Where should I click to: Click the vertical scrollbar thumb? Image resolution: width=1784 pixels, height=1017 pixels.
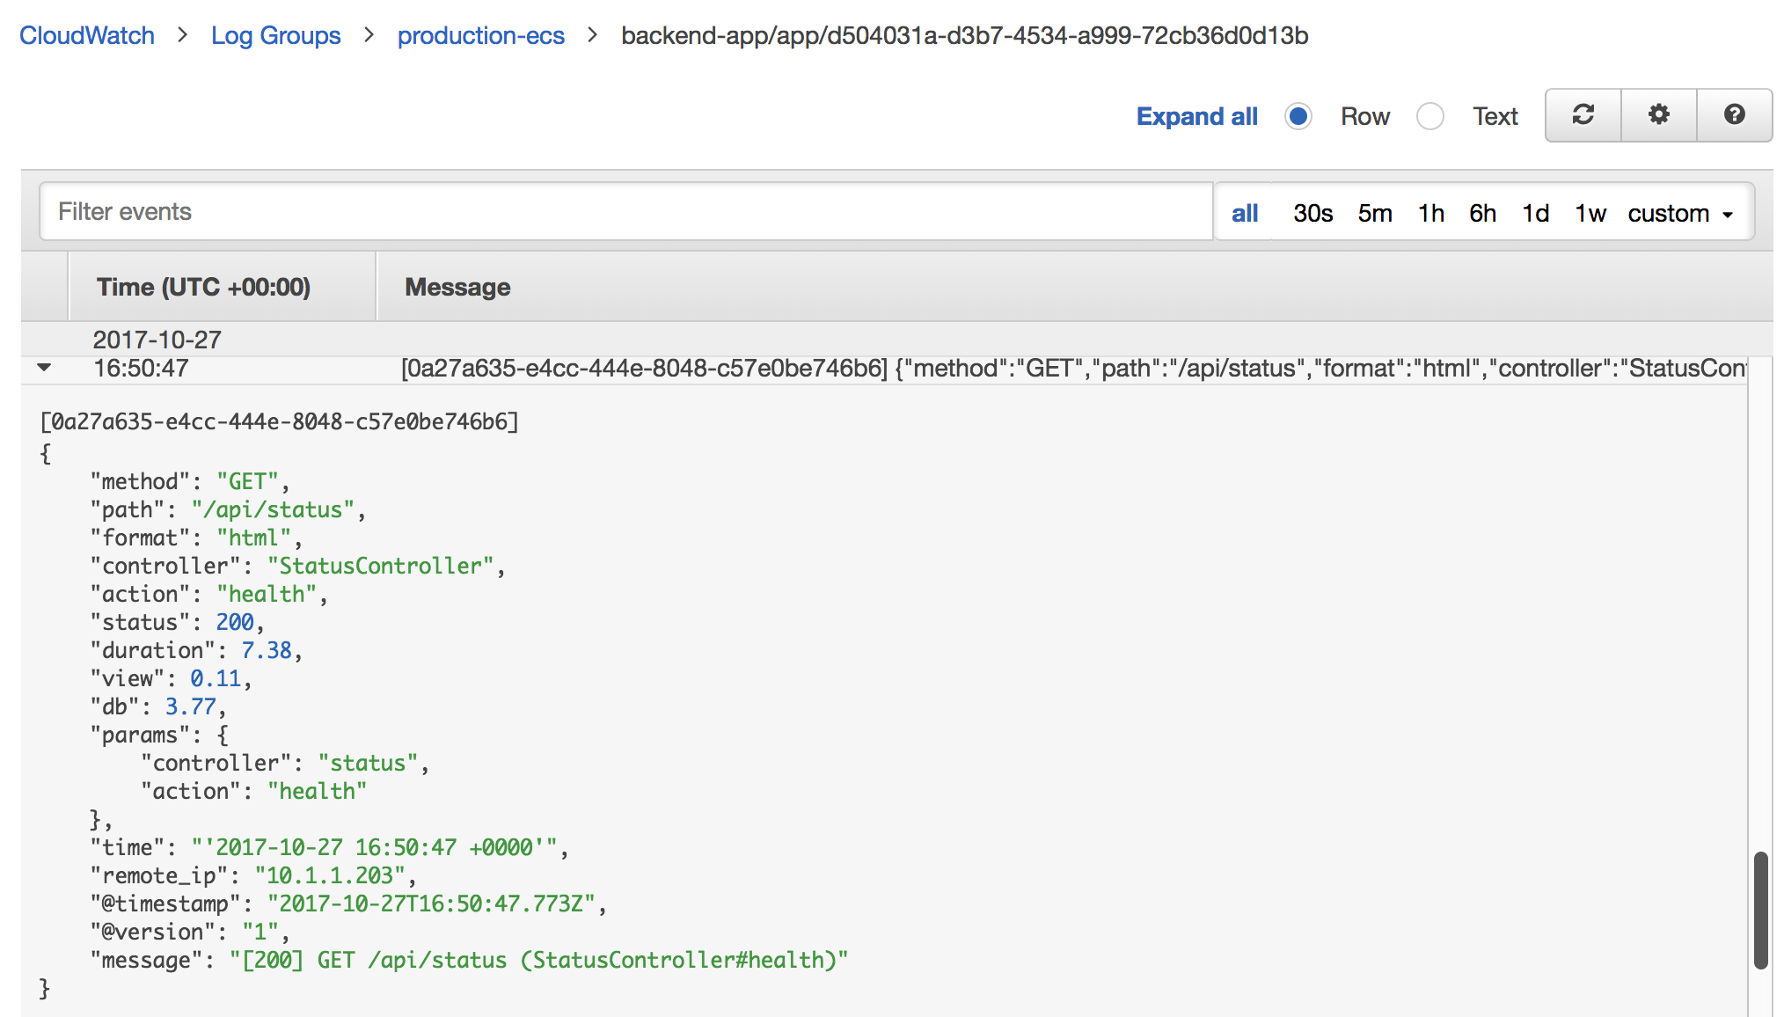tap(1760, 910)
